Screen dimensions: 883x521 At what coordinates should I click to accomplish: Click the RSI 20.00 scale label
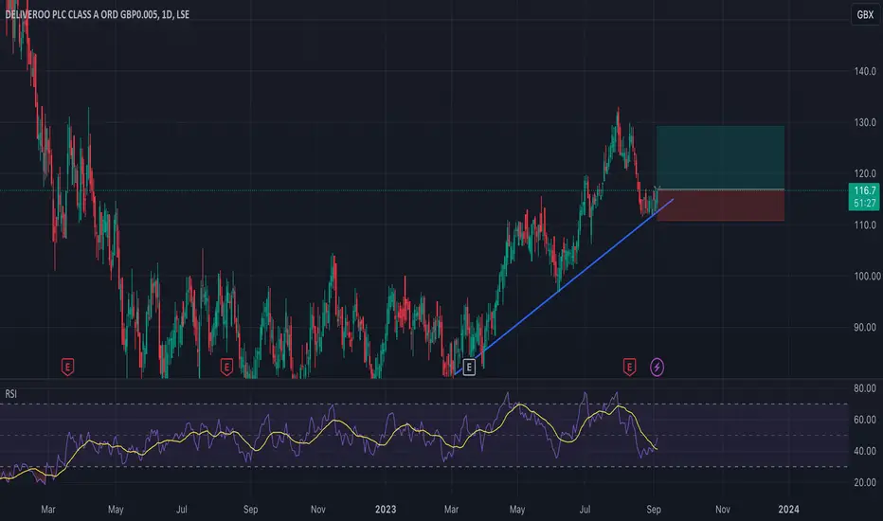(865, 483)
